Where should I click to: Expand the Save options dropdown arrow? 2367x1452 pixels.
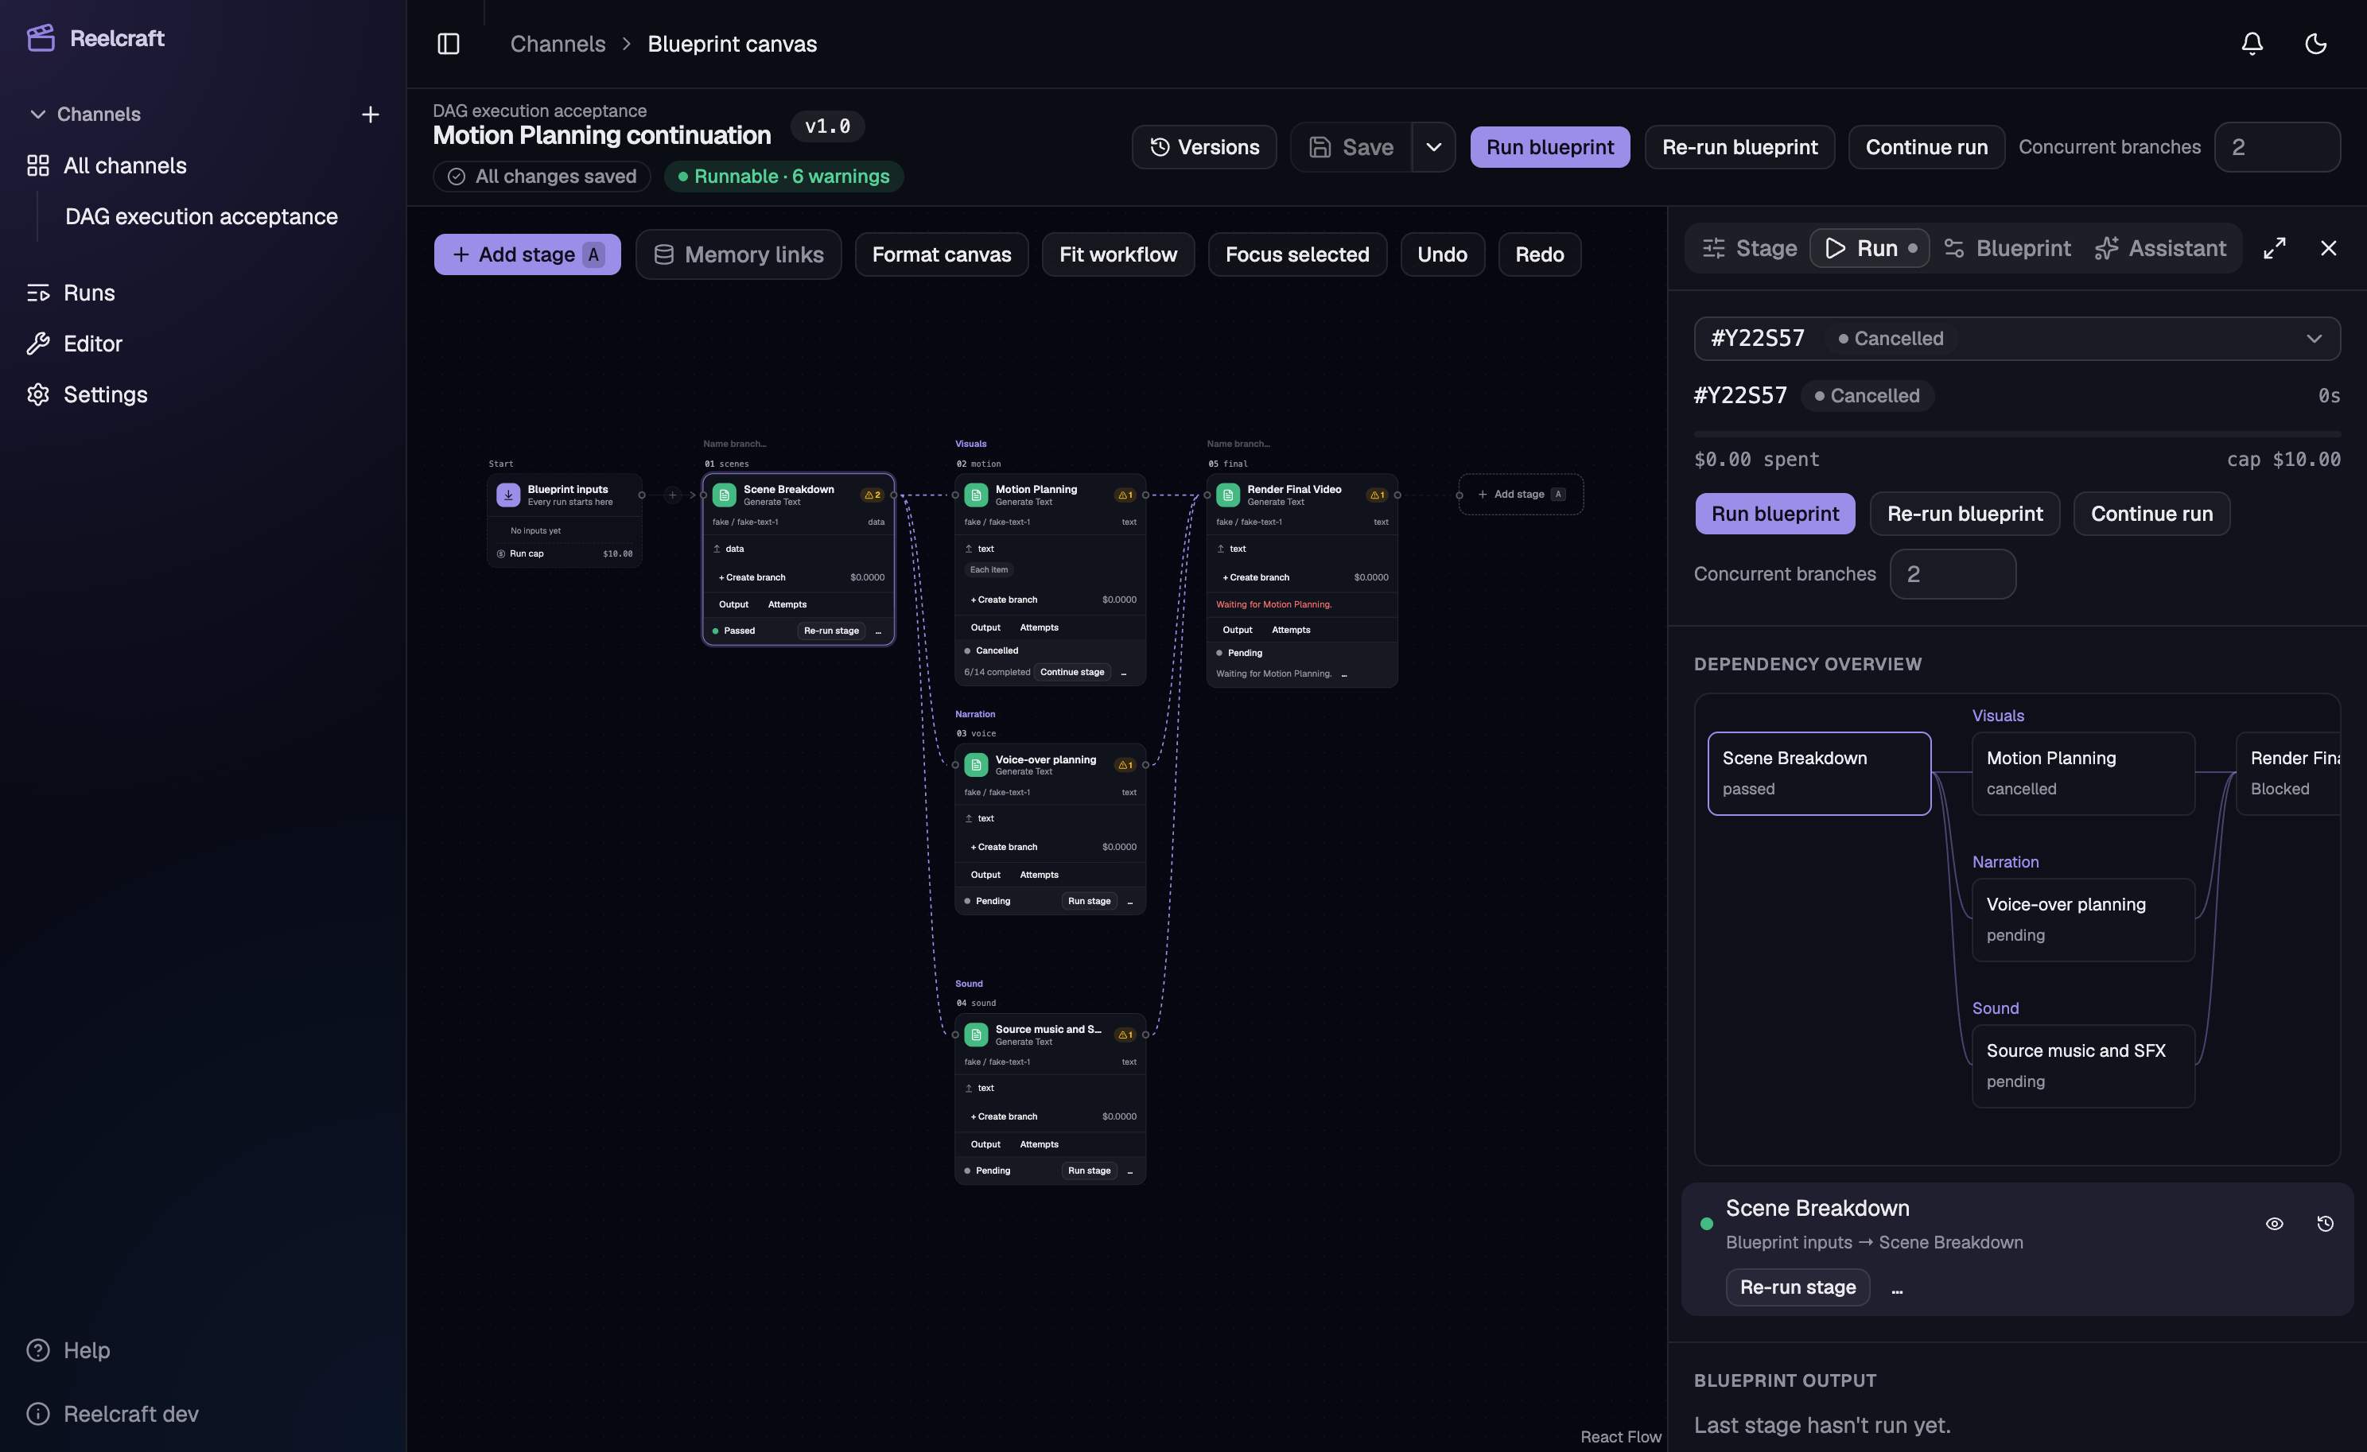tap(1433, 147)
